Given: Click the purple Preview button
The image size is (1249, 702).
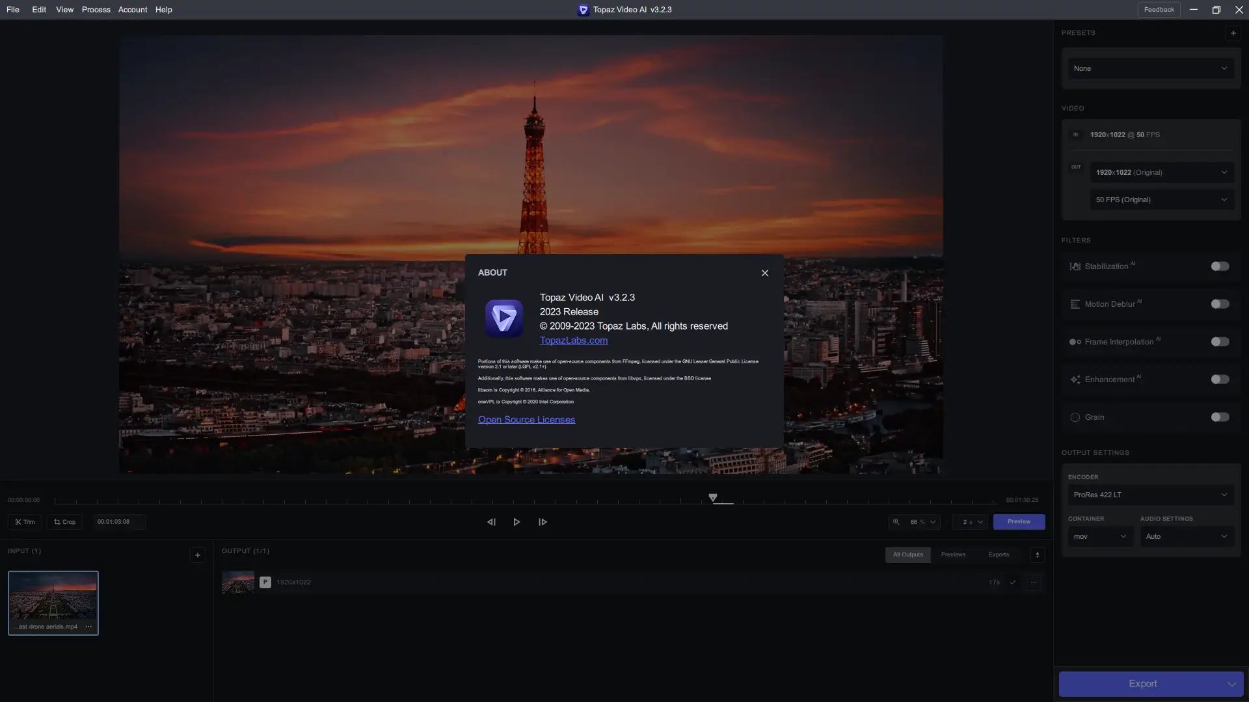Looking at the screenshot, I should (1019, 522).
